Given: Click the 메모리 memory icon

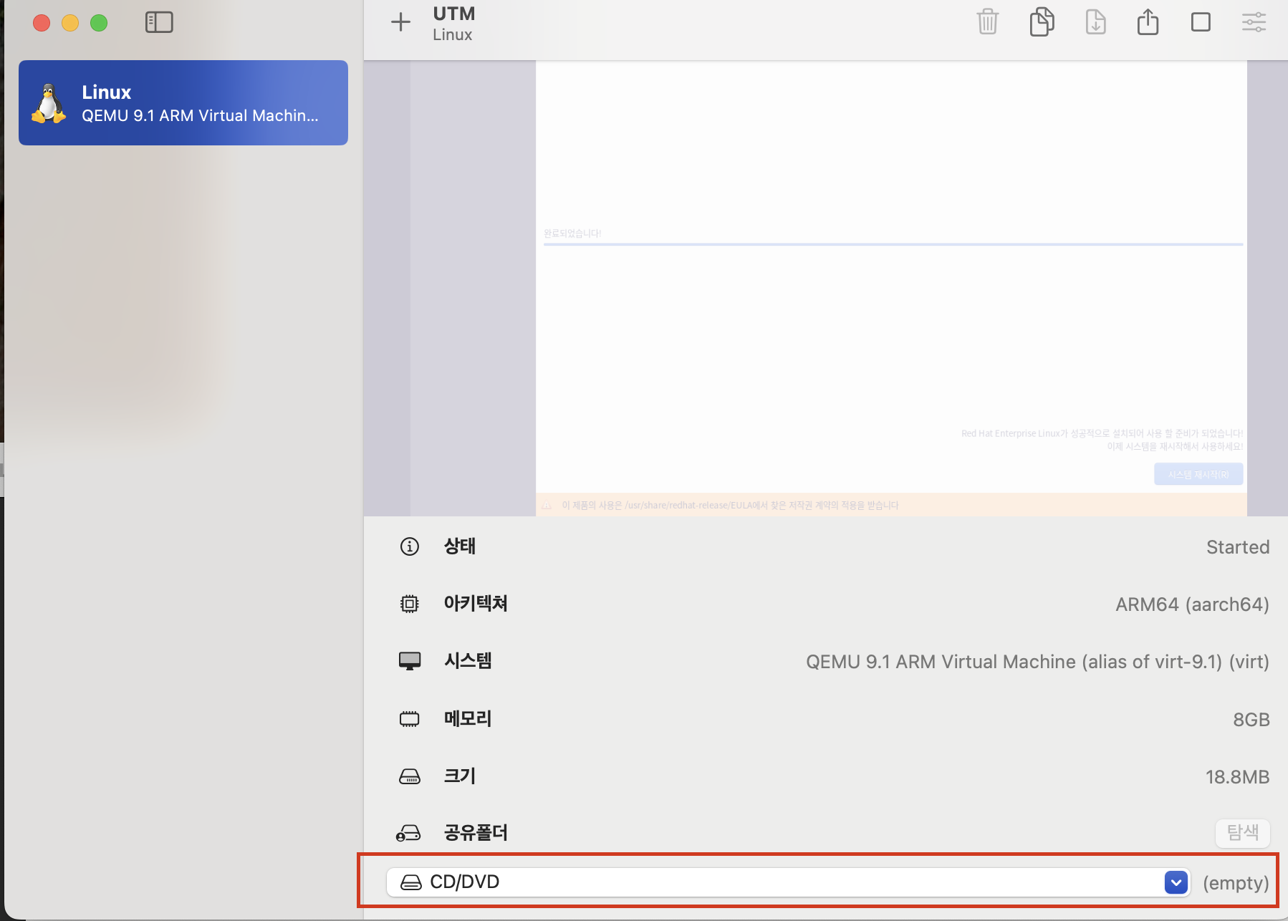Looking at the screenshot, I should click(409, 718).
